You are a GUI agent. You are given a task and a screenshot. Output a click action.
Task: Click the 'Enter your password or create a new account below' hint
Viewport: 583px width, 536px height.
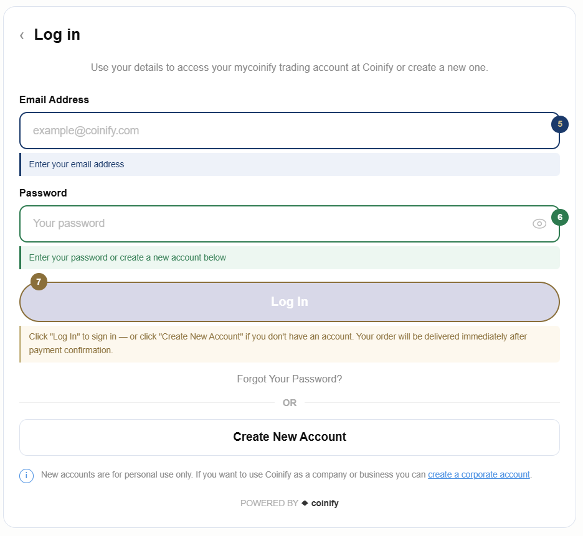tap(128, 257)
